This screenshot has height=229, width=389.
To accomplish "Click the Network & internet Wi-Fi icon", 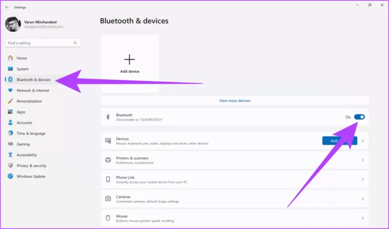I will pyautogui.click(x=10, y=91).
